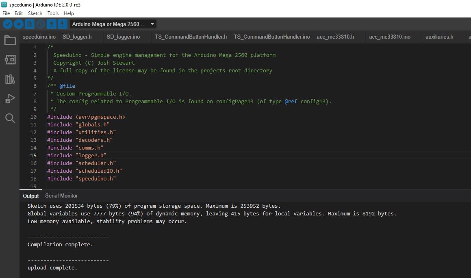
Task: Click the line '#include "comms.h"'
Action: point(75,148)
